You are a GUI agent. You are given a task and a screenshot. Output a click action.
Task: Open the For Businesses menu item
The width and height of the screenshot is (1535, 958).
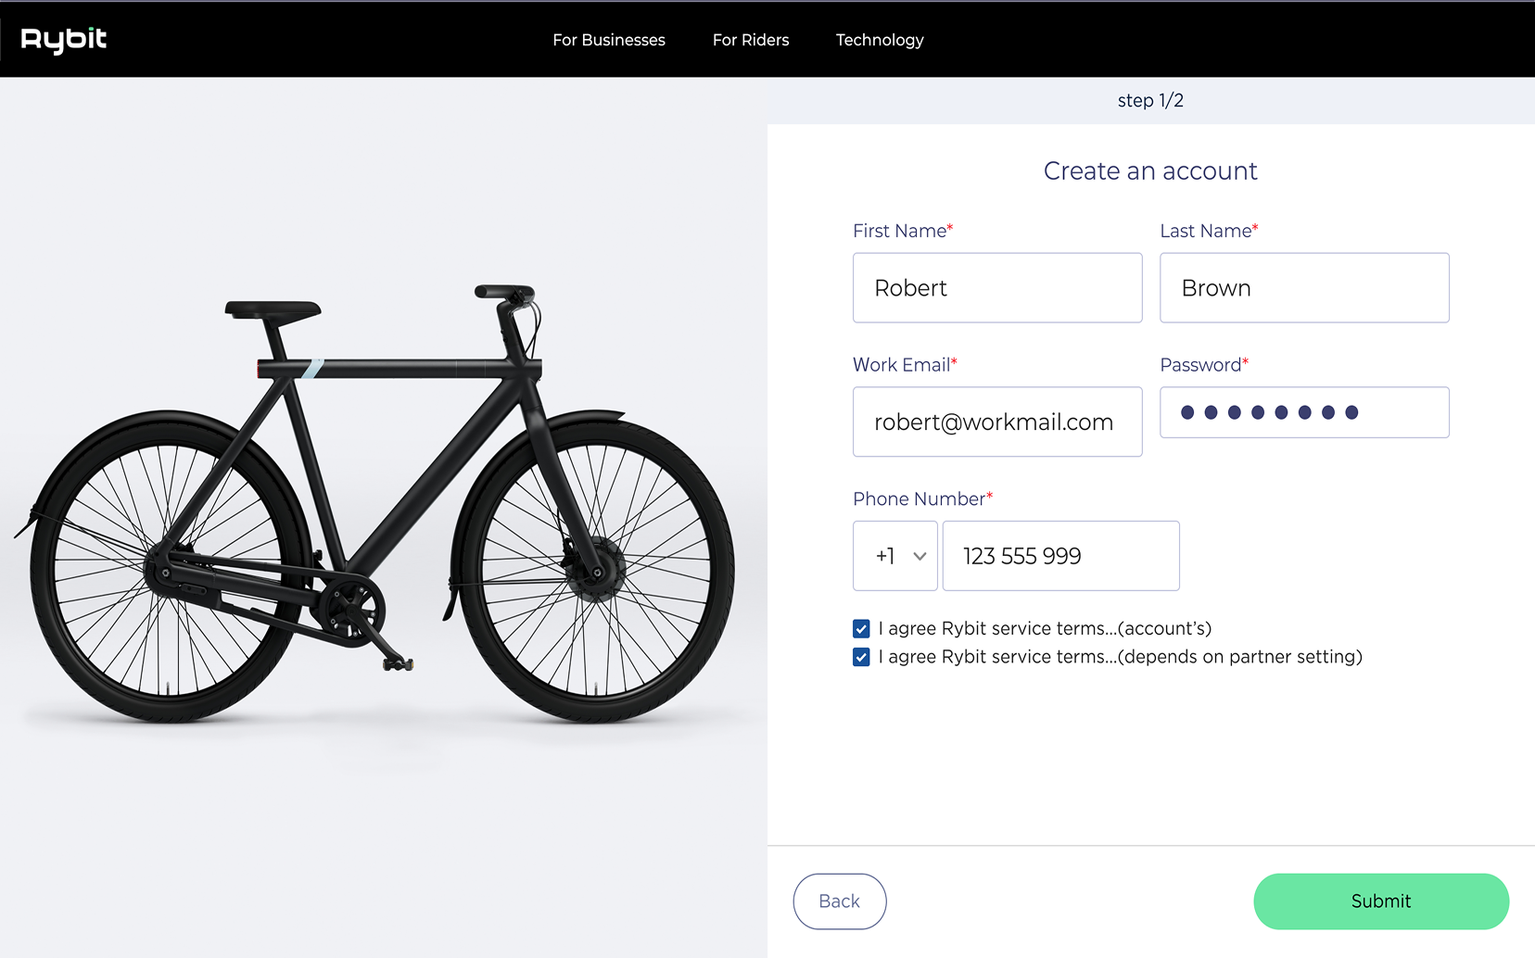click(x=609, y=40)
